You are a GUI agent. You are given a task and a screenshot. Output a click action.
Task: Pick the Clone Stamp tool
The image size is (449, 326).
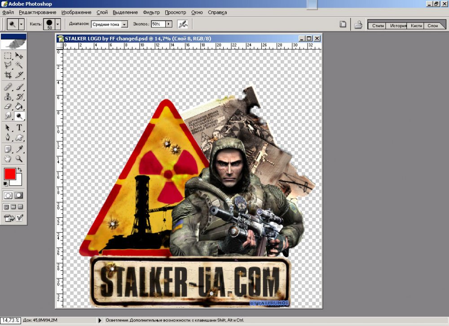tap(8, 97)
